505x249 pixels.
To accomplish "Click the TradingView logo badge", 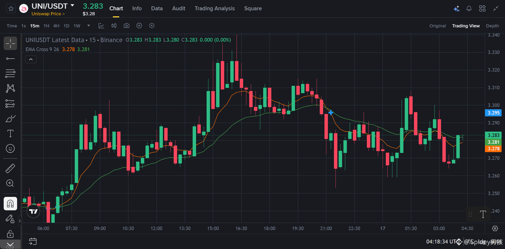I will coord(33,211).
